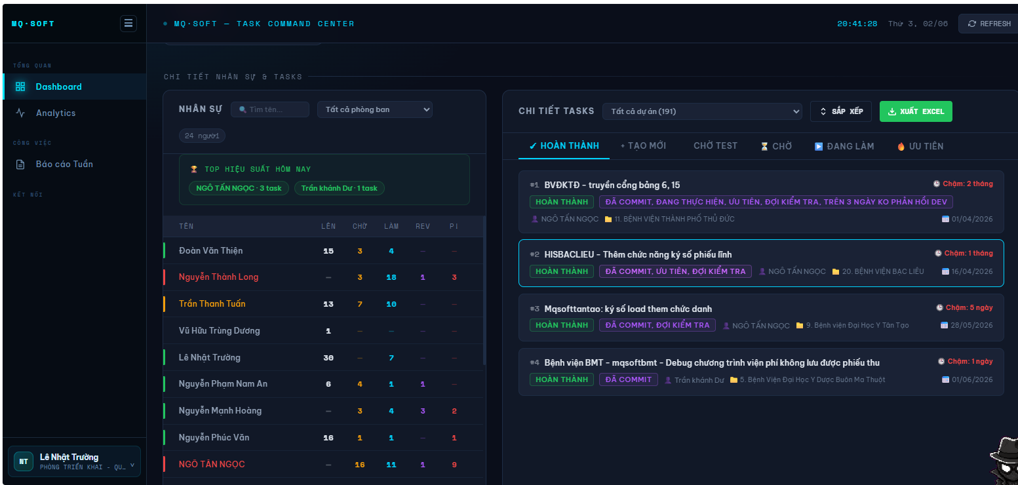Screen dimensions: 1018x485
Task: Click the sort arrows icon on Sắp xếp
Action: tap(823, 111)
